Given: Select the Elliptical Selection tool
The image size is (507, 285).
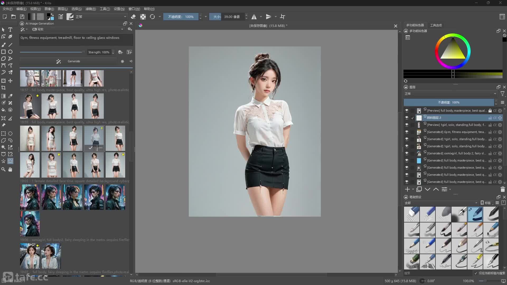Looking at the screenshot, I should [x=10, y=134].
